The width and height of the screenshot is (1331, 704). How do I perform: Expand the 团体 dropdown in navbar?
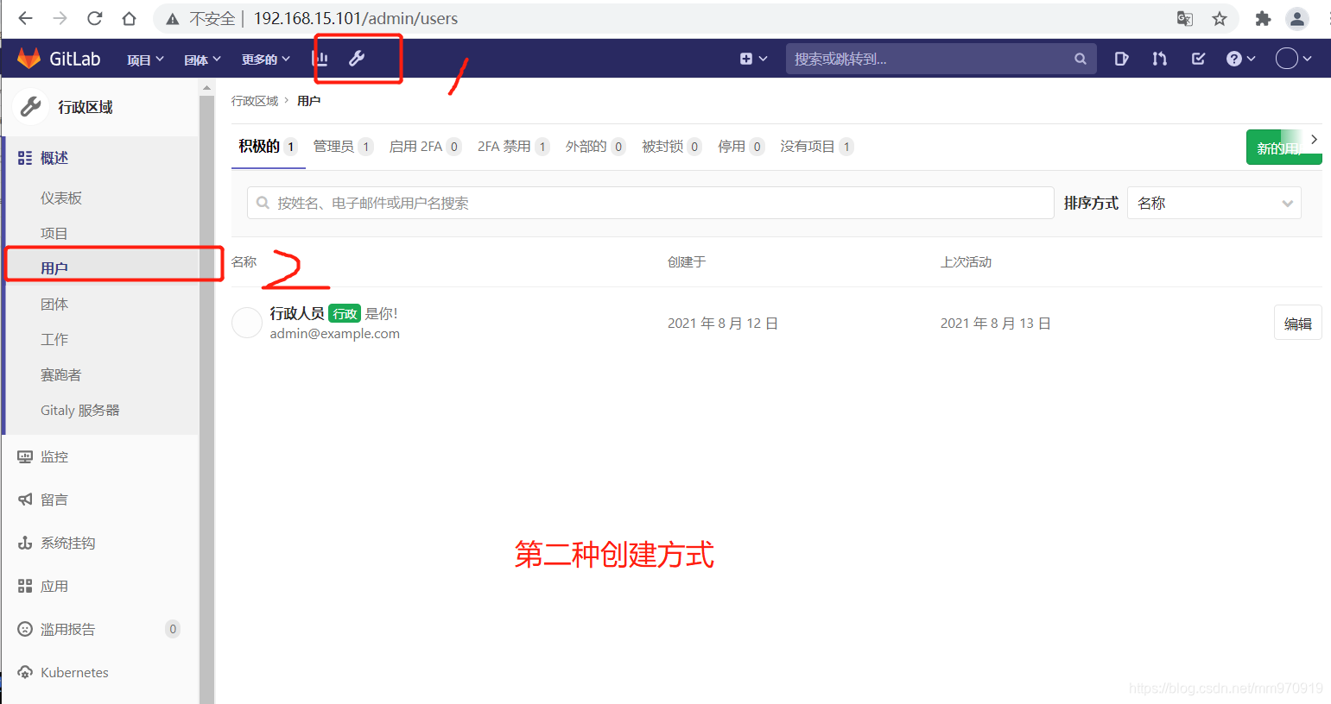203,60
